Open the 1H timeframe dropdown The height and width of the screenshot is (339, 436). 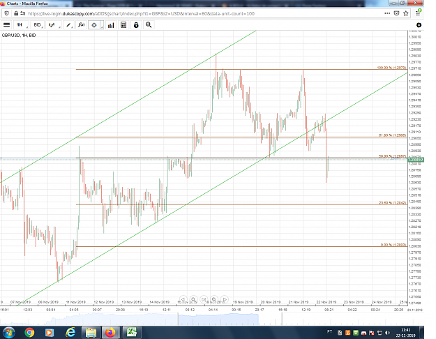click(x=20, y=25)
